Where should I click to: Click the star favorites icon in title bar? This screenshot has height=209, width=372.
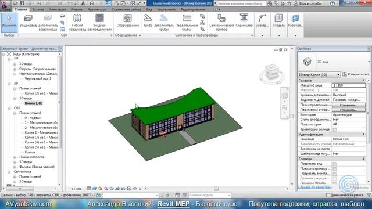point(289,3)
